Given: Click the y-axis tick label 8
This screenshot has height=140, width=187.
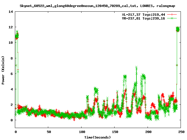Looking at the screenshot, I should [x=12, y=58].
